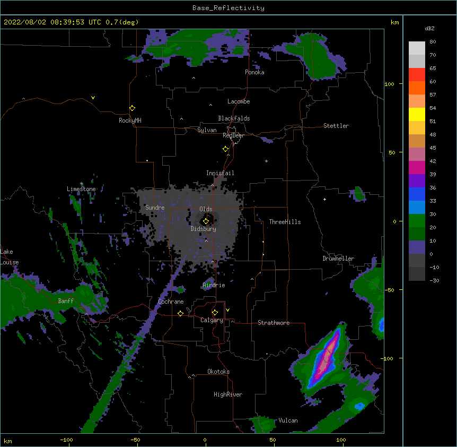The height and width of the screenshot is (447, 457).
Task: Select the Sylvan label
Action: 207,130
